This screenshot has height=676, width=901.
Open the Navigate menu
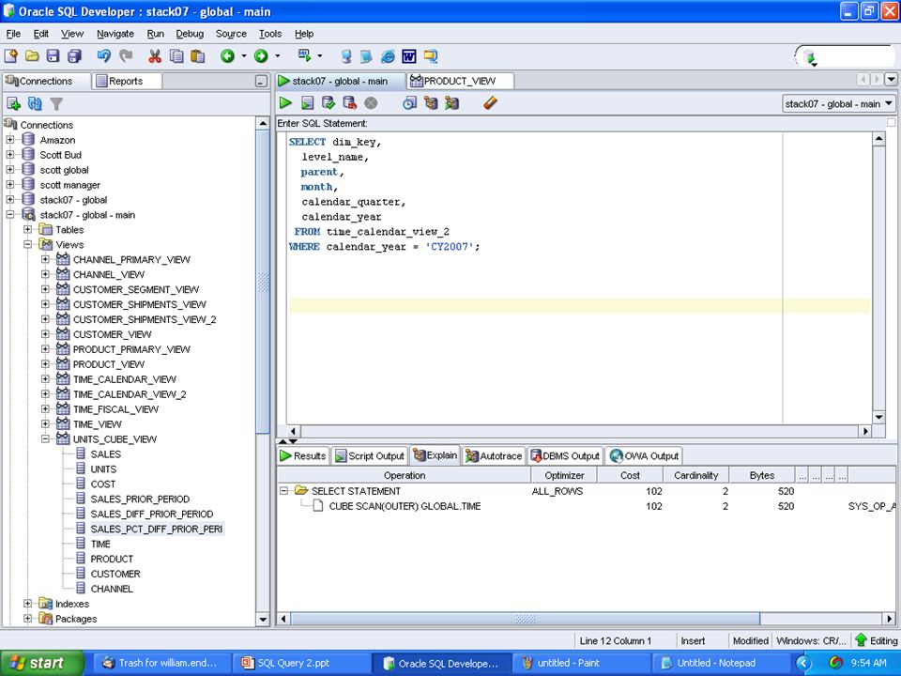click(115, 34)
